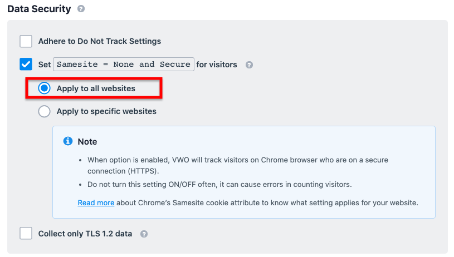Enable the Adhere to Do Not Track checkbox

[x=26, y=41]
